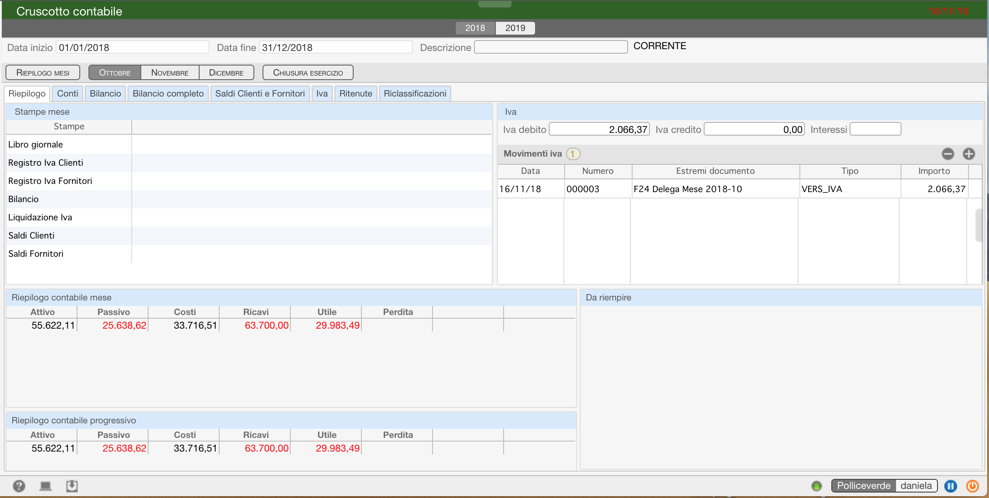Click the Movimenti iva count badge 1
Screen dimensions: 989x498
tap(573, 154)
